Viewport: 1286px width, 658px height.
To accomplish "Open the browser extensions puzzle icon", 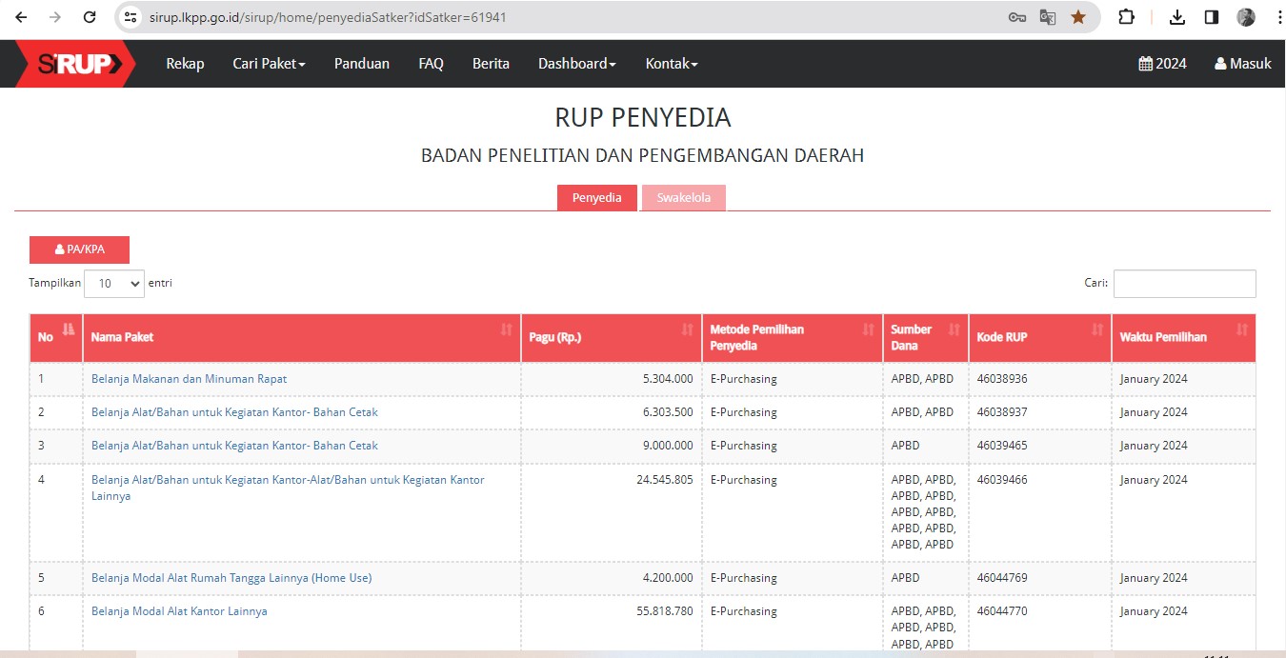I will pos(1126,17).
